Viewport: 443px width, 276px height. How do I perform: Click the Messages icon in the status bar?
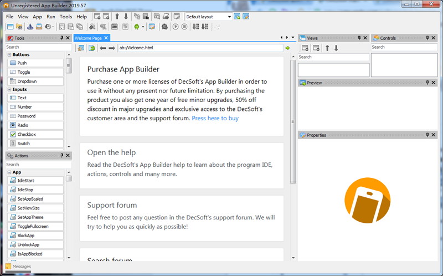(x=8, y=267)
